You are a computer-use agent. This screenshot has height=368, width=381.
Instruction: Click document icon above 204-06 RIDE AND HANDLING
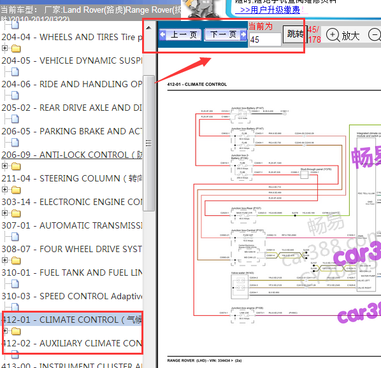(x=15, y=72)
